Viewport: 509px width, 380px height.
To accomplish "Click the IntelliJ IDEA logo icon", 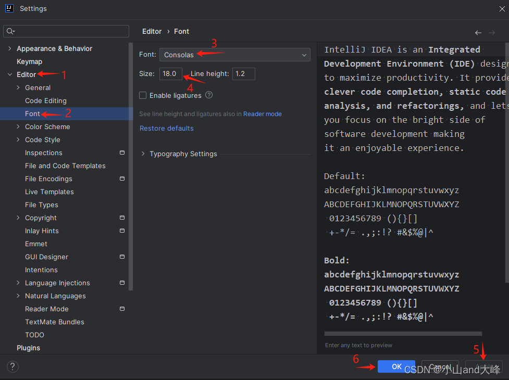I will (x=9, y=8).
